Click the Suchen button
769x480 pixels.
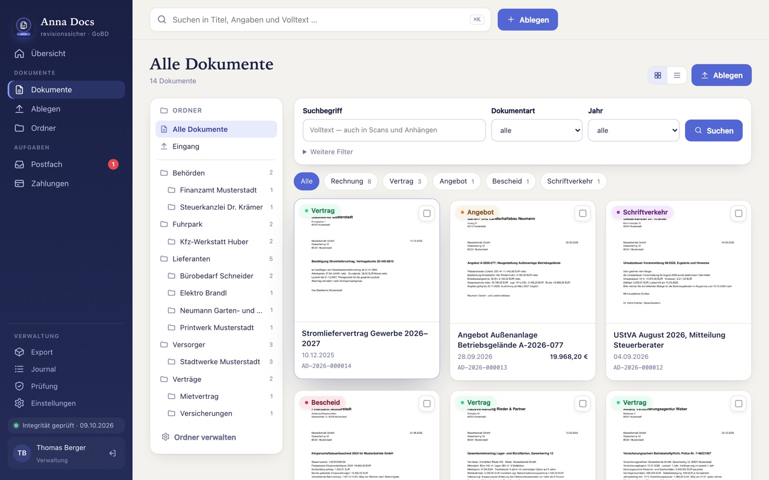(x=714, y=131)
